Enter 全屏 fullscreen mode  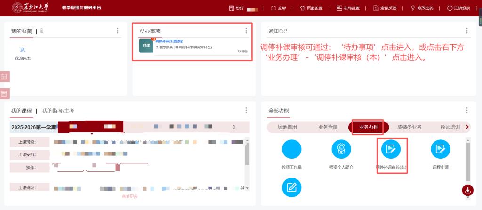279,8
